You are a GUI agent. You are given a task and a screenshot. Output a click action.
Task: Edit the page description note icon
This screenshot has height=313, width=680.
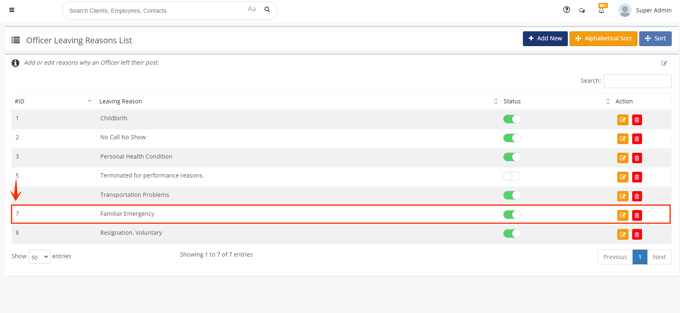(x=664, y=63)
